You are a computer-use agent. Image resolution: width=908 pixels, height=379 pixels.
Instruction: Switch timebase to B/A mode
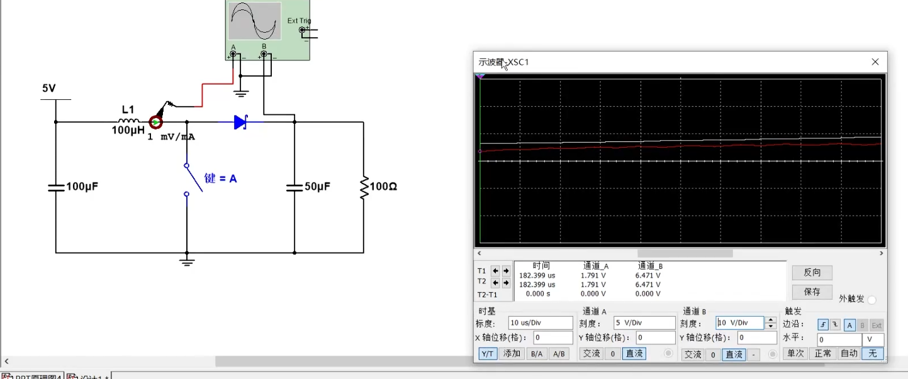coord(536,354)
